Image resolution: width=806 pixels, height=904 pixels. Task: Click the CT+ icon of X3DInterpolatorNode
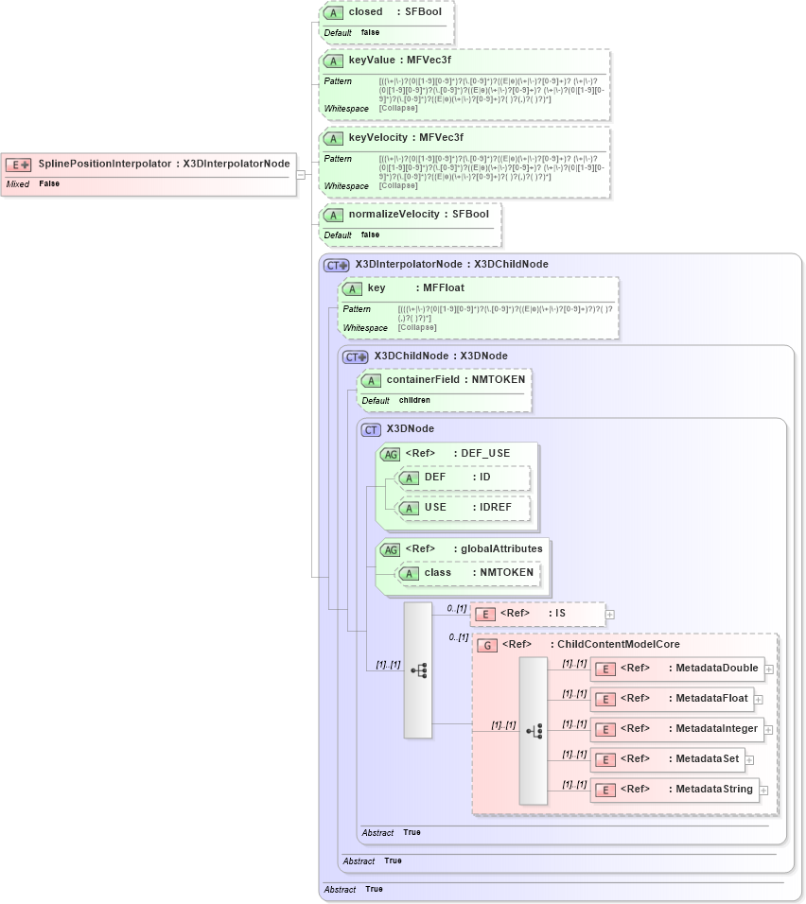[x=337, y=265]
